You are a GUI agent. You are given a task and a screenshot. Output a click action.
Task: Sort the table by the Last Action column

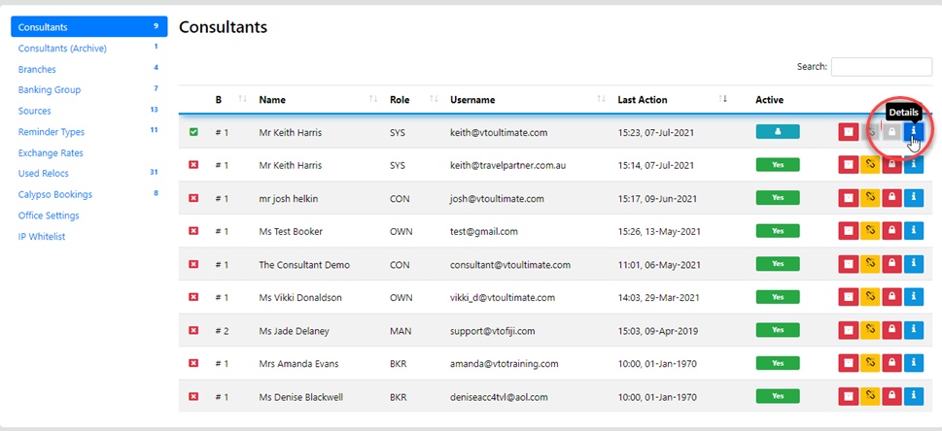click(642, 100)
